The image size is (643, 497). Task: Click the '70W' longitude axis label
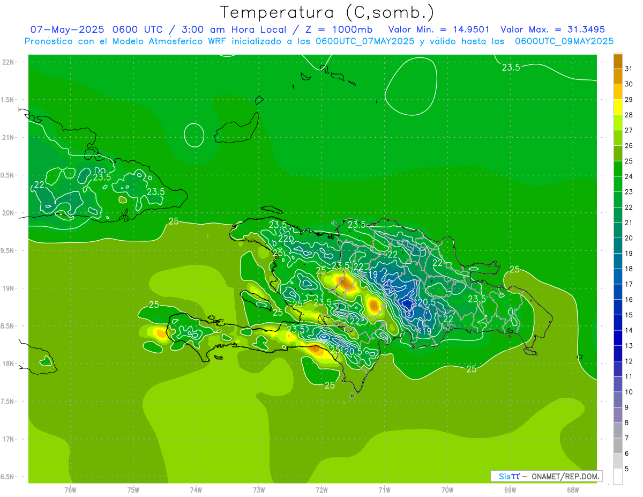click(x=447, y=490)
